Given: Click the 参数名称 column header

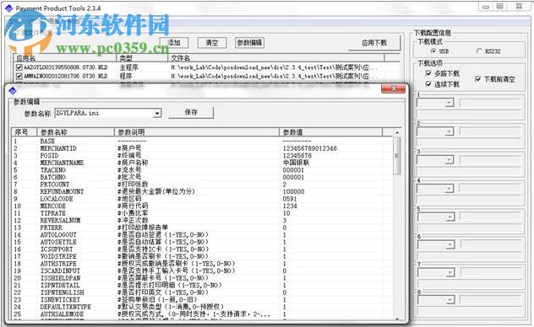Looking at the screenshot, I should [75, 132].
